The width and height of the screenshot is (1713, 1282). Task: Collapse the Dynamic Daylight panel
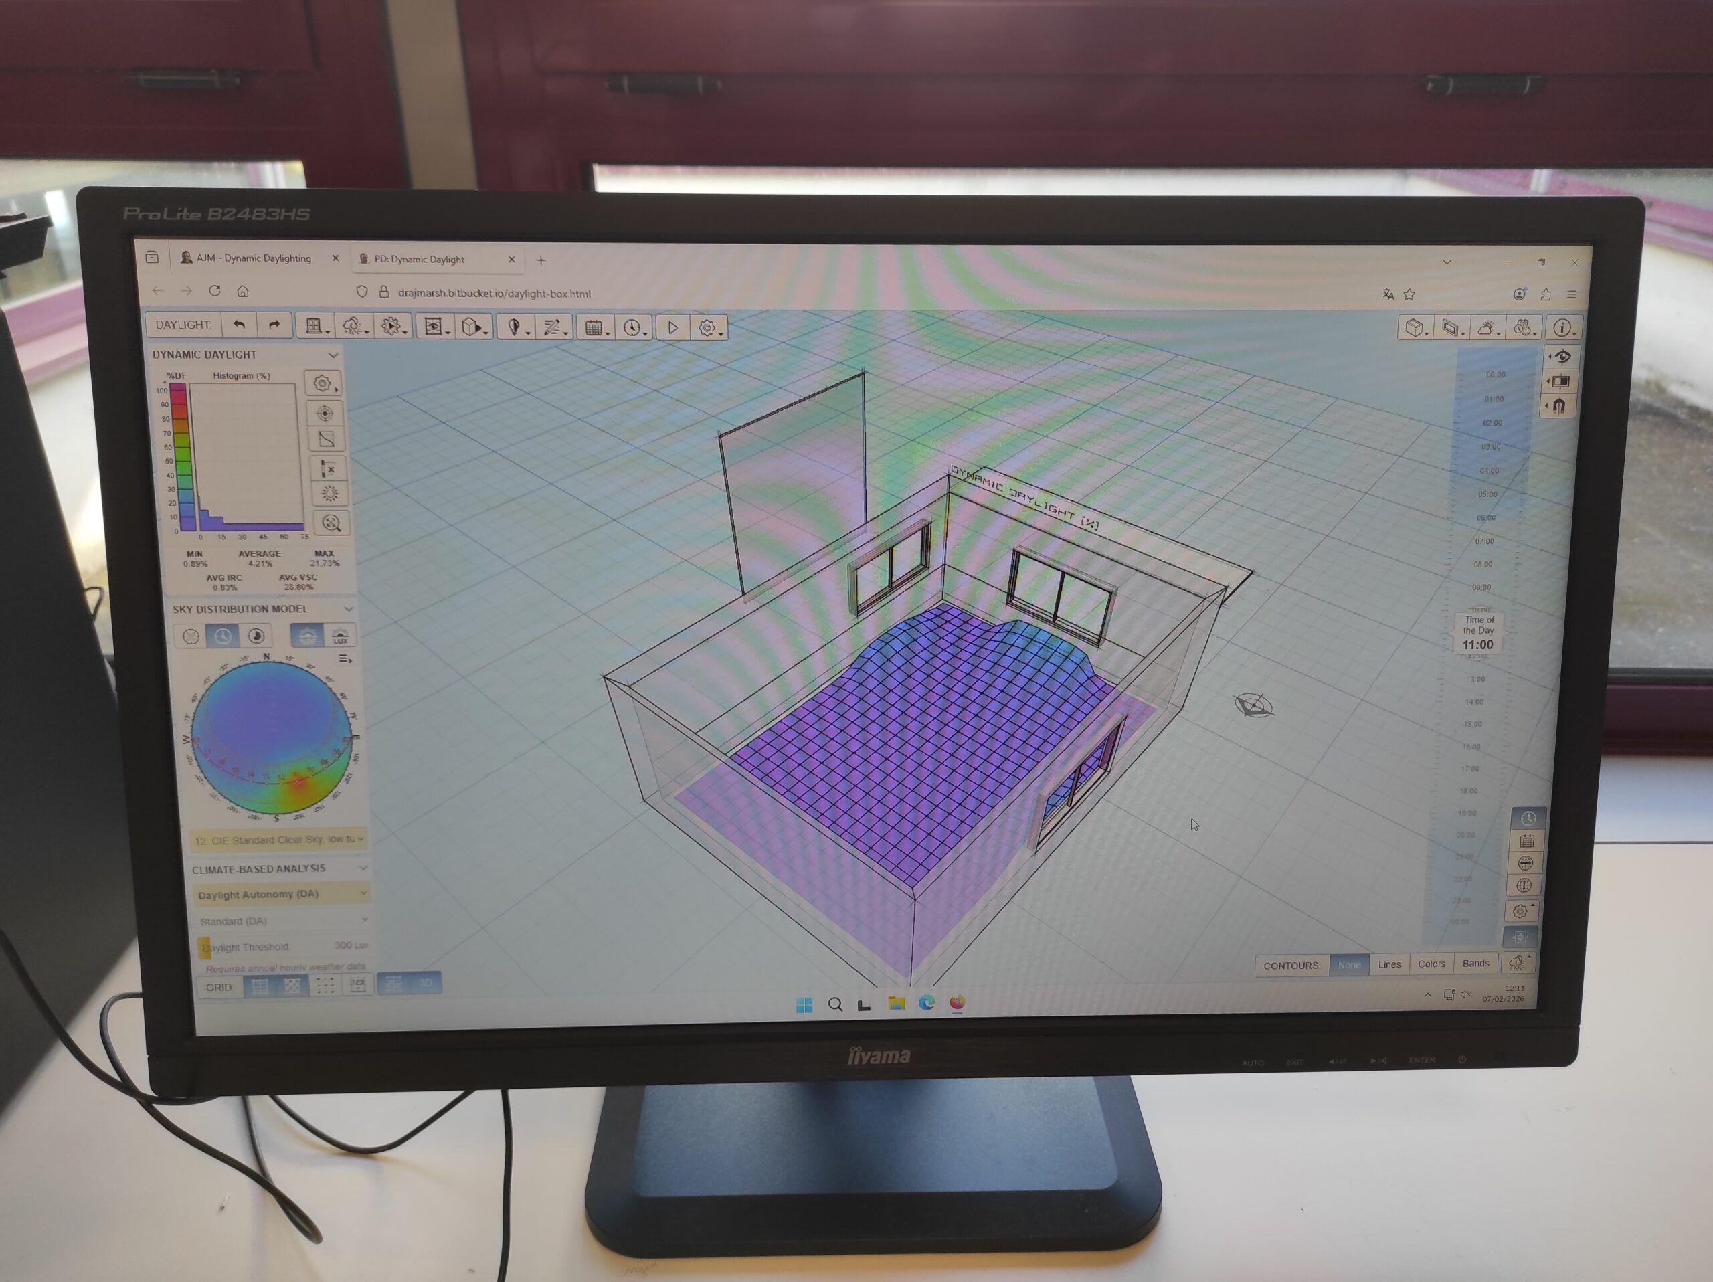[x=333, y=355]
